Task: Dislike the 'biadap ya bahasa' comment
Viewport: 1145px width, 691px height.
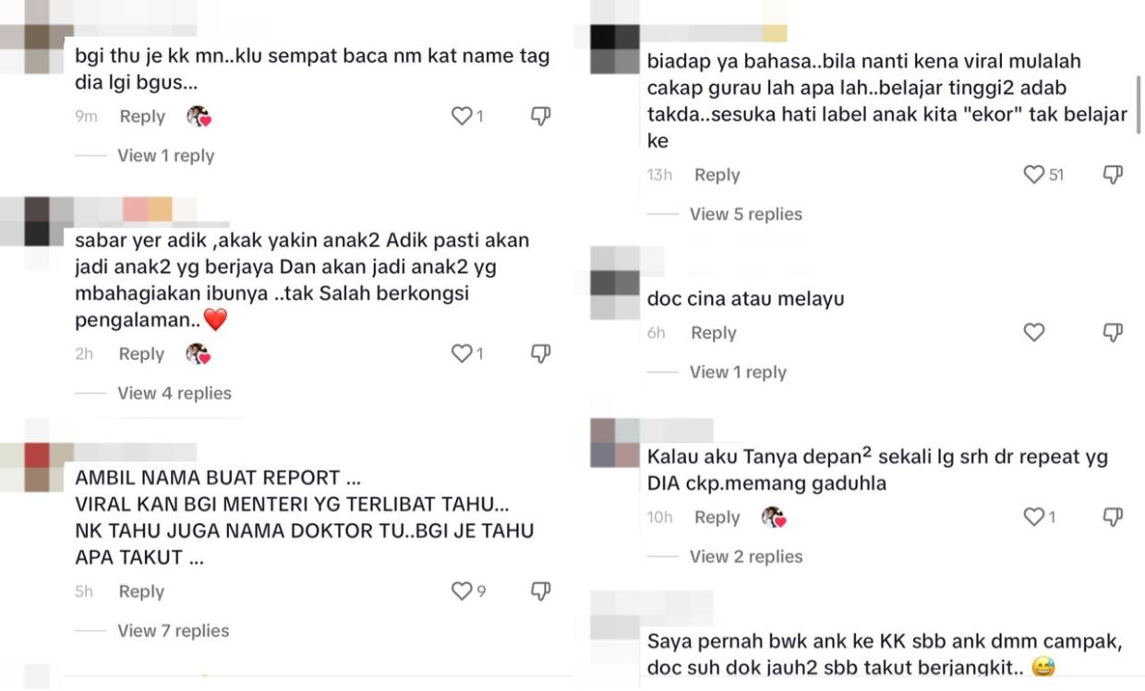Action: click(1114, 174)
